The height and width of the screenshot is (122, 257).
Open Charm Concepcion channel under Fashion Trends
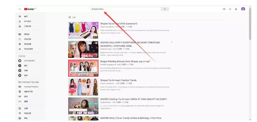[x=107, y=83]
